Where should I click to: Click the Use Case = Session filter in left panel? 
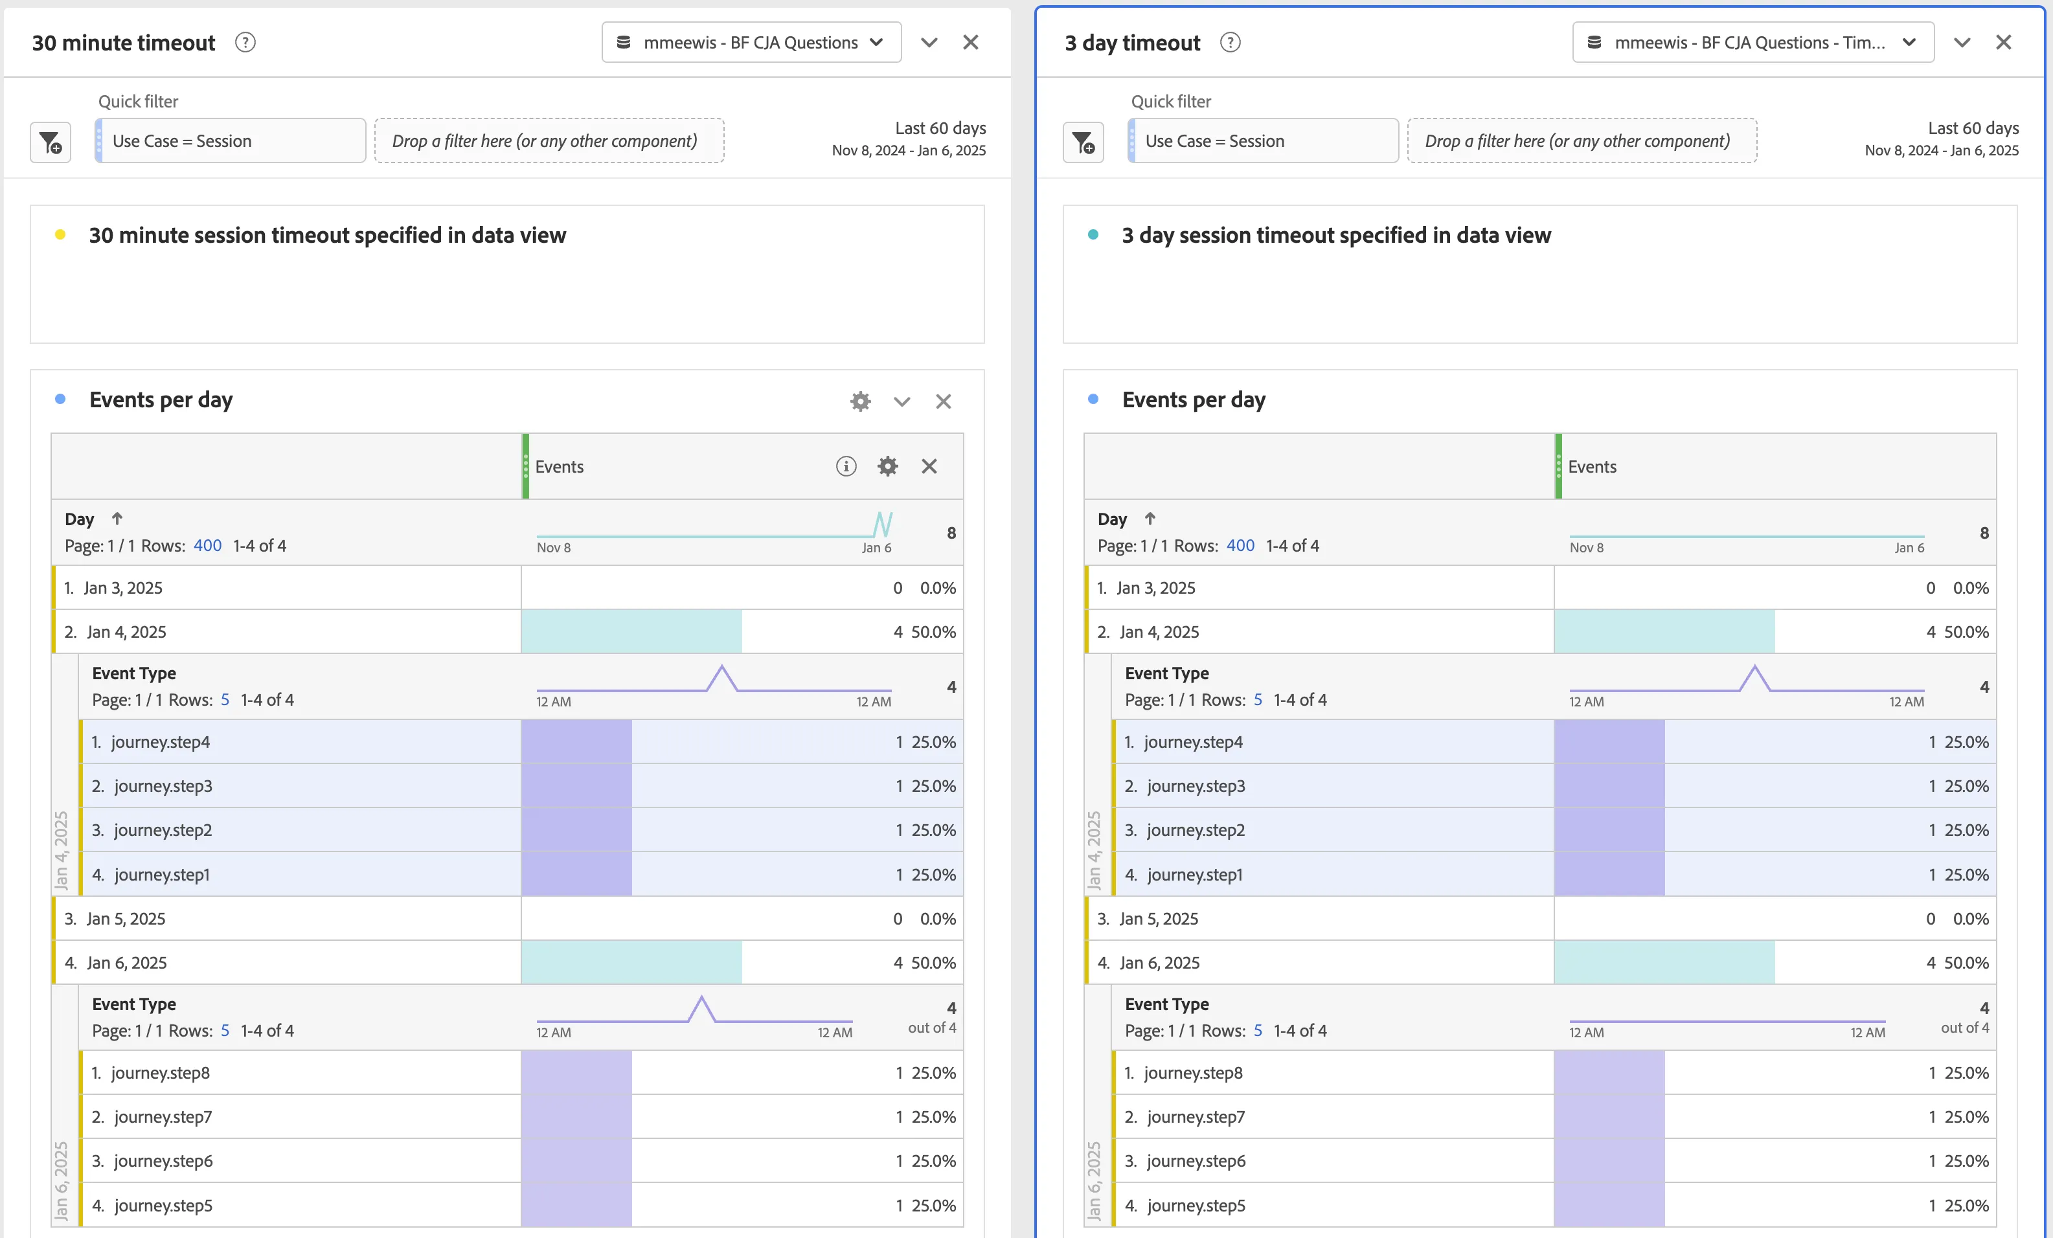230,141
